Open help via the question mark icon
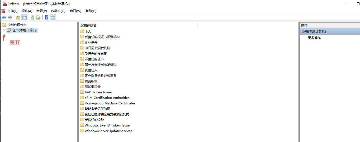Image resolution: width=360 pixels, height=142 pixels. [47, 18]
